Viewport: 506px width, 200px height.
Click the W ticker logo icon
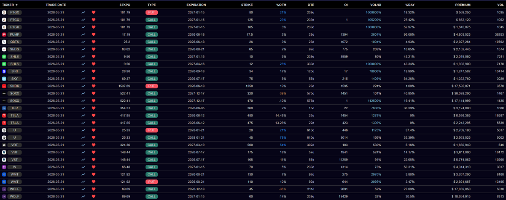click(x=4, y=167)
